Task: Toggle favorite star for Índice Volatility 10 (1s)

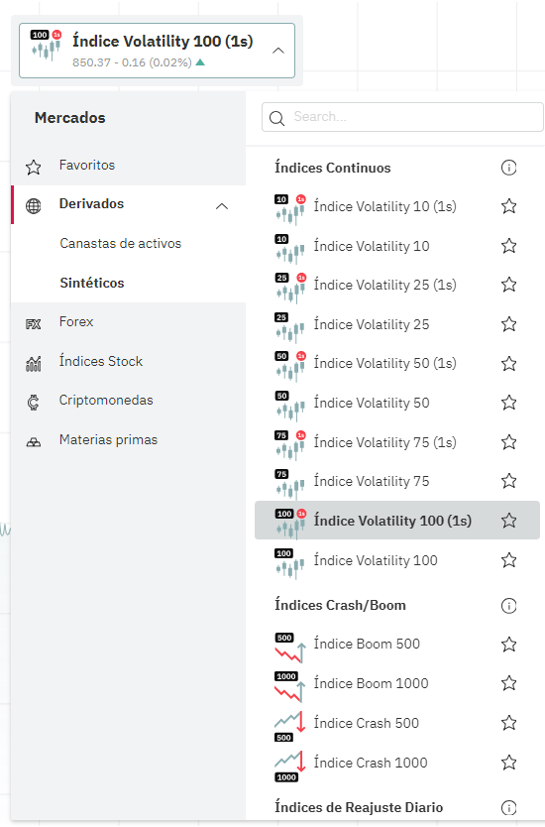Action: [x=508, y=206]
